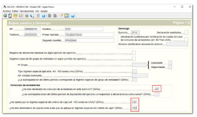
Task: Open an existing declaration folder icon
Action: (15, 16)
